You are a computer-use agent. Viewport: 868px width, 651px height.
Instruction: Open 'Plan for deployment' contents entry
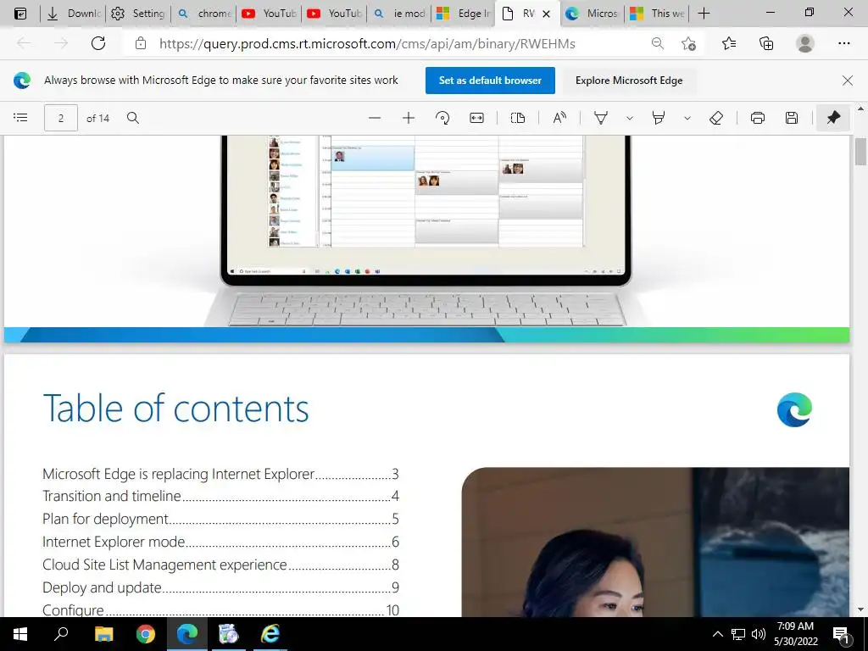[x=220, y=519]
